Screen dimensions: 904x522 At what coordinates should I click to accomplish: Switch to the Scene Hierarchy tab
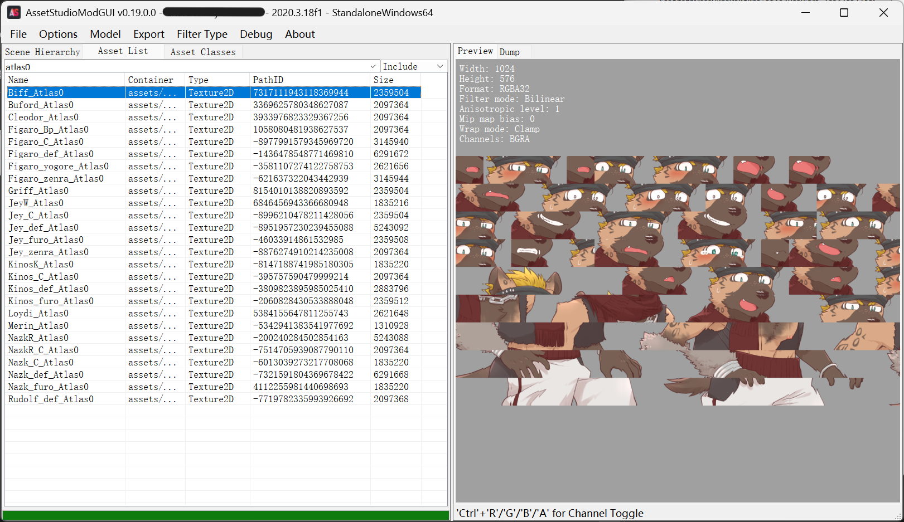click(42, 52)
